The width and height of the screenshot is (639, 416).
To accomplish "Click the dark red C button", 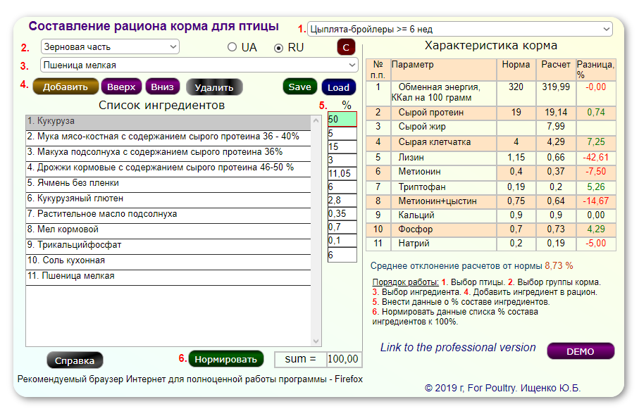I will pyautogui.click(x=346, y=48).
